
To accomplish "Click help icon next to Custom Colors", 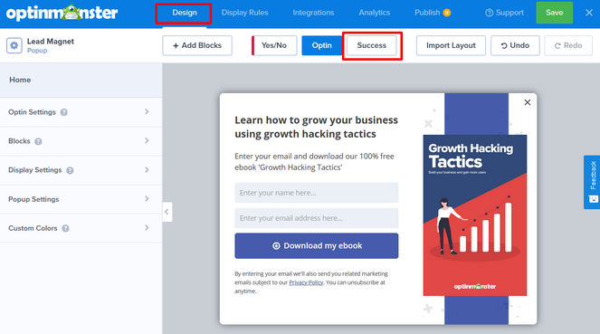I will click(65, 228).
